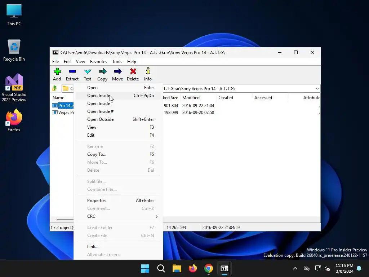
Task: Choose Properties menu entry
Action: [x=118, y=201]
